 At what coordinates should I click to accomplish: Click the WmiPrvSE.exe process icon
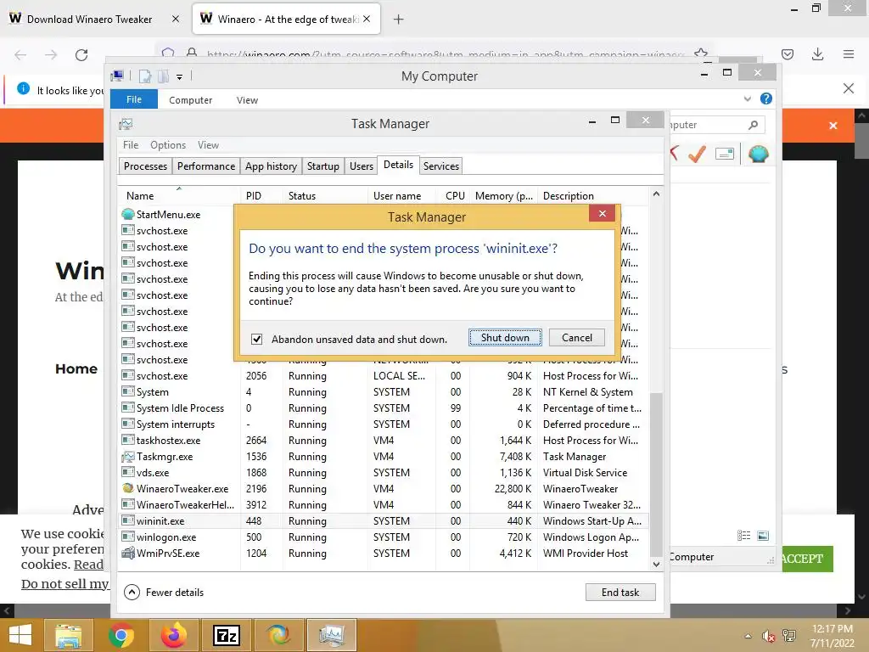click(x=128, y=553)
